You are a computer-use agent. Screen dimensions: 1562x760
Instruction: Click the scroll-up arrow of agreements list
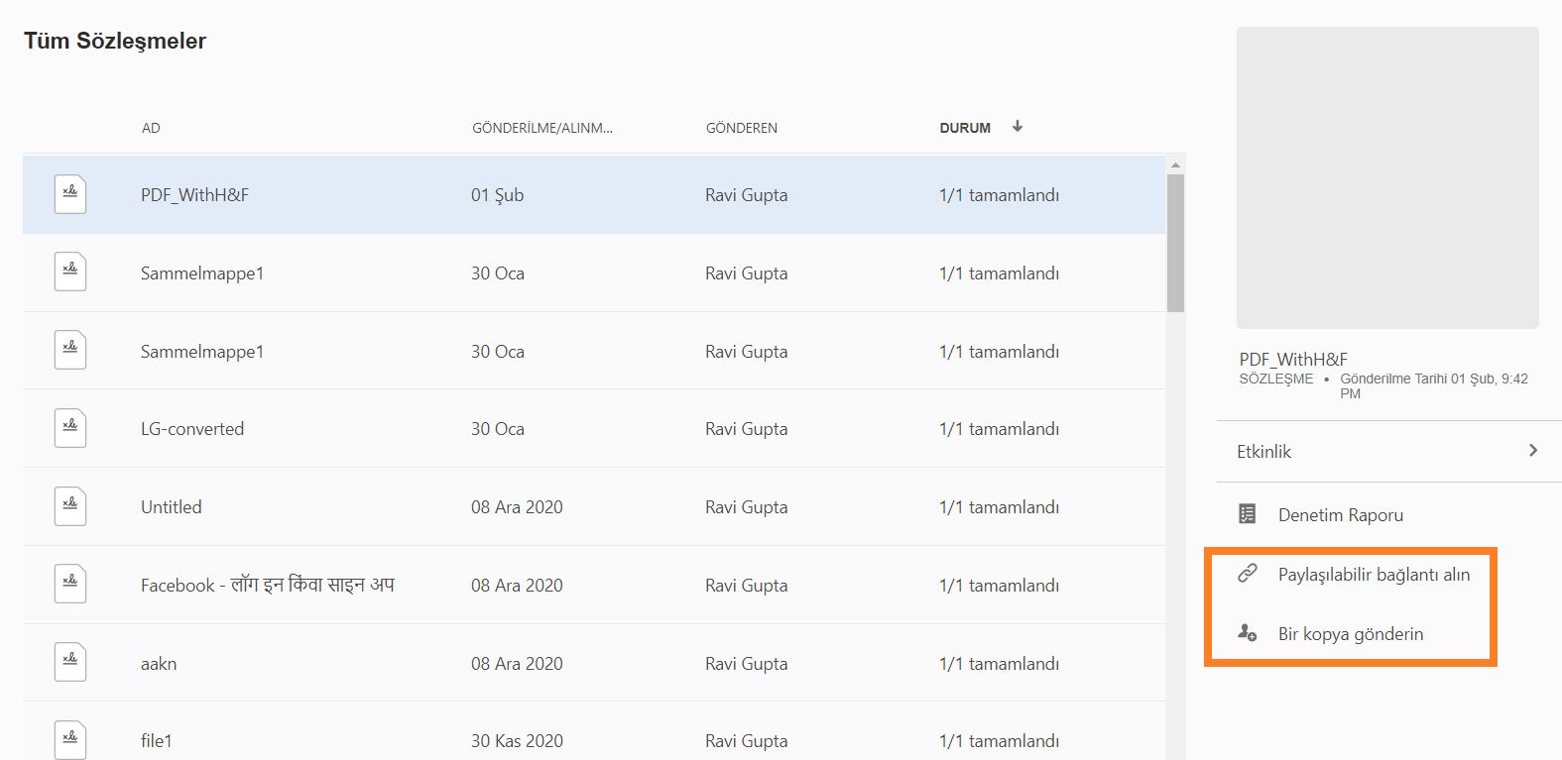(x=1175, y=165)
